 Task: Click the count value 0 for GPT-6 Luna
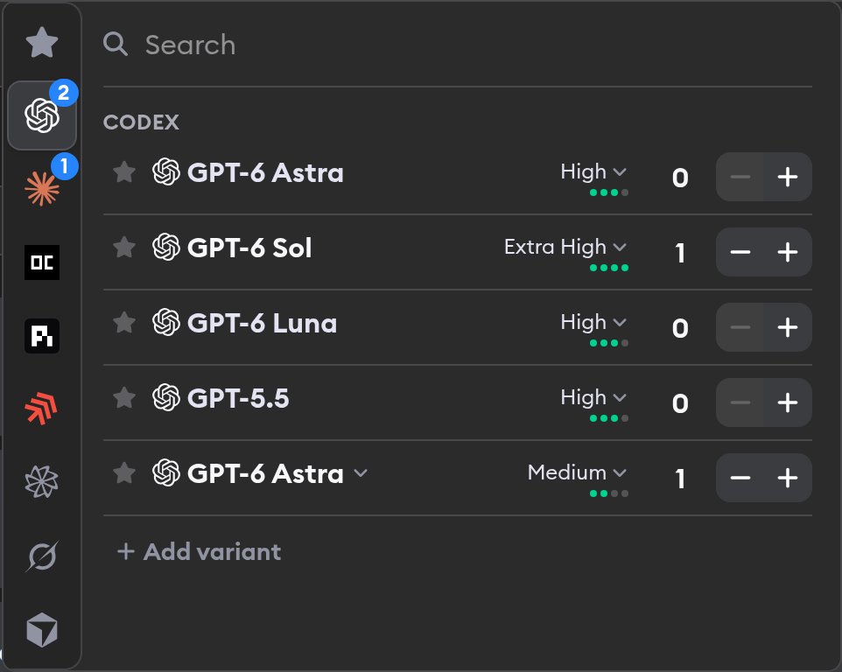click(x=680, y=328)
